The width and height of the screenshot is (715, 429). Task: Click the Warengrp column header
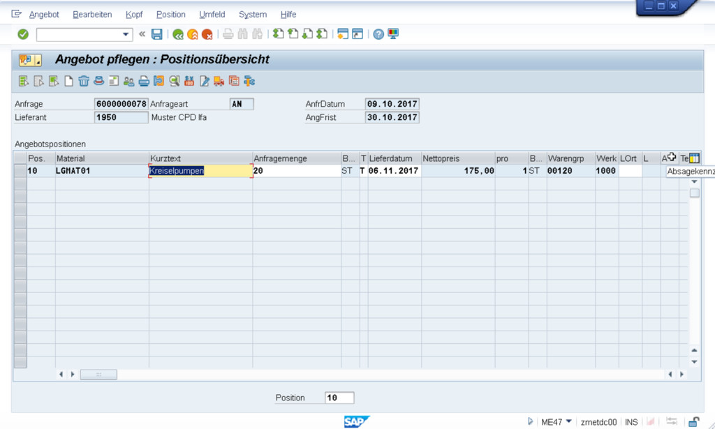(571, 158)
